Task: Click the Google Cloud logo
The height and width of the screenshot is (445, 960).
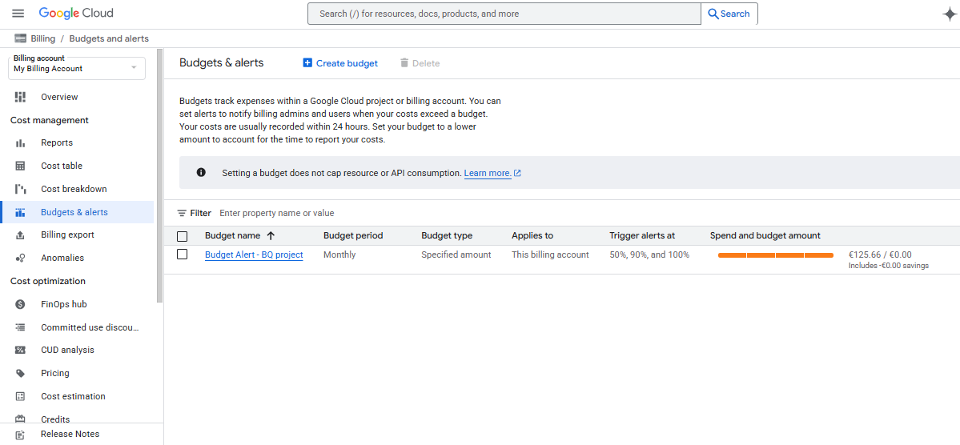Action: [x=76, y=13]
